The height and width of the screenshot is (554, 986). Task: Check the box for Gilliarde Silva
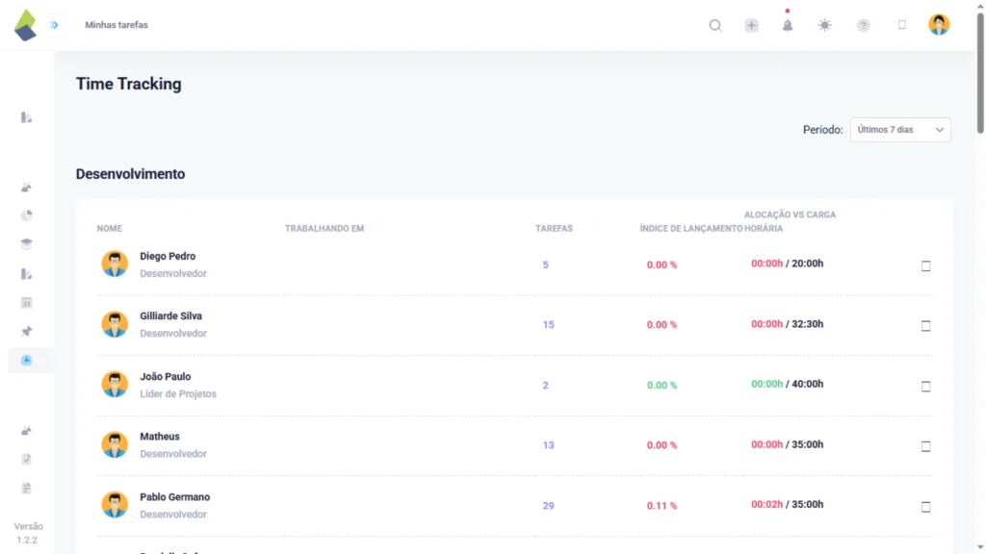[925, 326]
